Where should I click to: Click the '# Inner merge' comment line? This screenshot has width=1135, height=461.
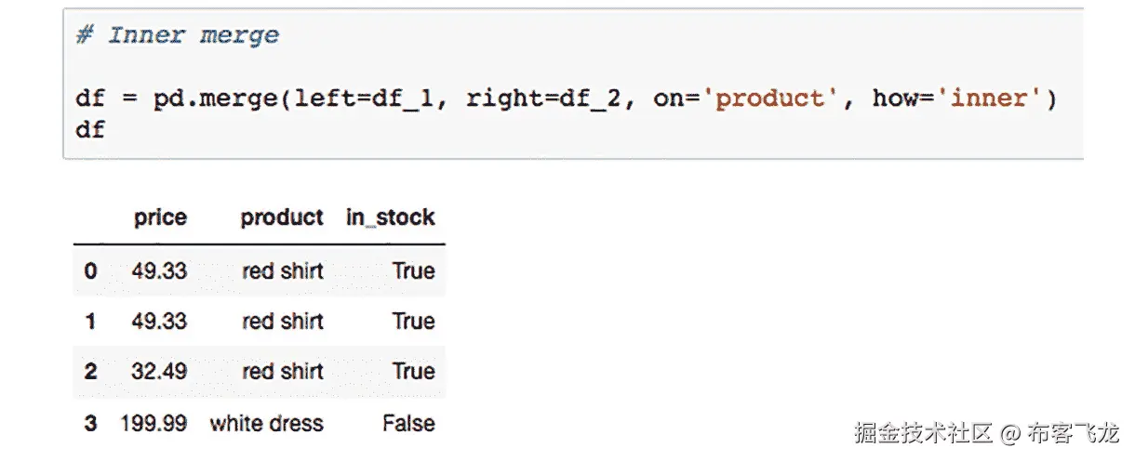tap(178, 36)
